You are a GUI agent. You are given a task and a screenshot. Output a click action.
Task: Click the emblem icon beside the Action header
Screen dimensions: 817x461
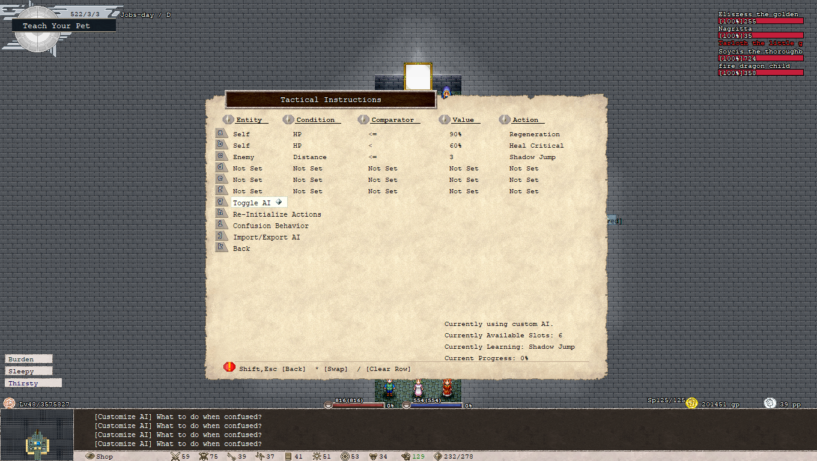pyautogui.click(x=504, y=119)
